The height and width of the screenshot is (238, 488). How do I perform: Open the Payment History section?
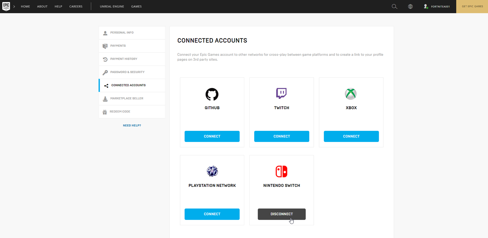coord(132,59)
